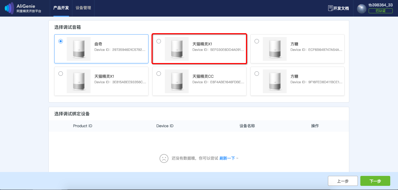The image size is (398, 190).
Task: Select radio for 方糖 with ID ECF6B649747A54A
Action: [257, 41]
